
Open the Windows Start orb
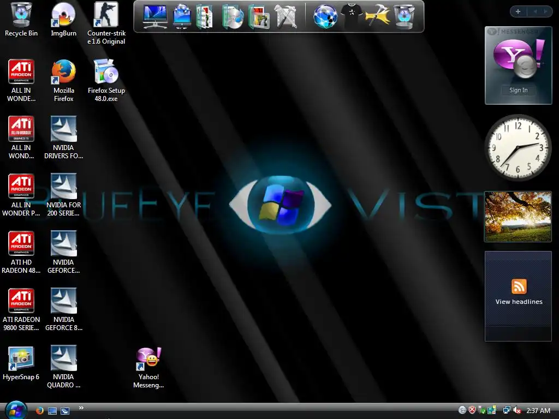coord(16,410)
